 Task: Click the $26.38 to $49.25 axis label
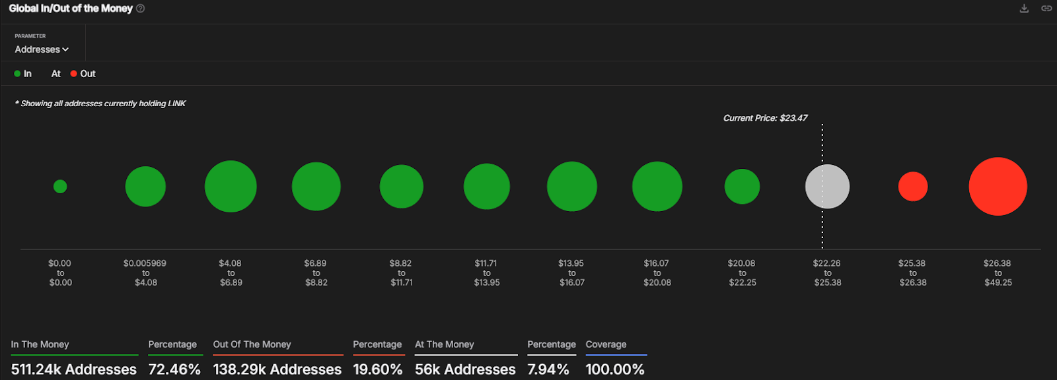click(x=998, y=272)
